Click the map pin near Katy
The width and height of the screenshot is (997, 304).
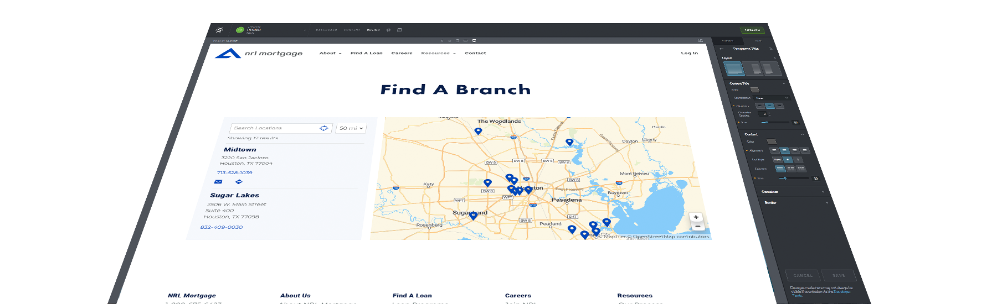(487, 182)
